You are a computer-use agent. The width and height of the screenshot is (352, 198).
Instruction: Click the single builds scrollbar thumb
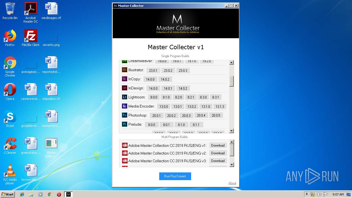232,81
